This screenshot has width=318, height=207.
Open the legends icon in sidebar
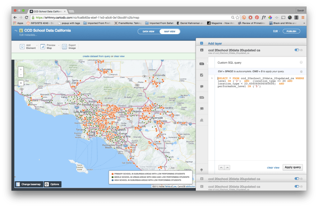(x=201, y=109)
